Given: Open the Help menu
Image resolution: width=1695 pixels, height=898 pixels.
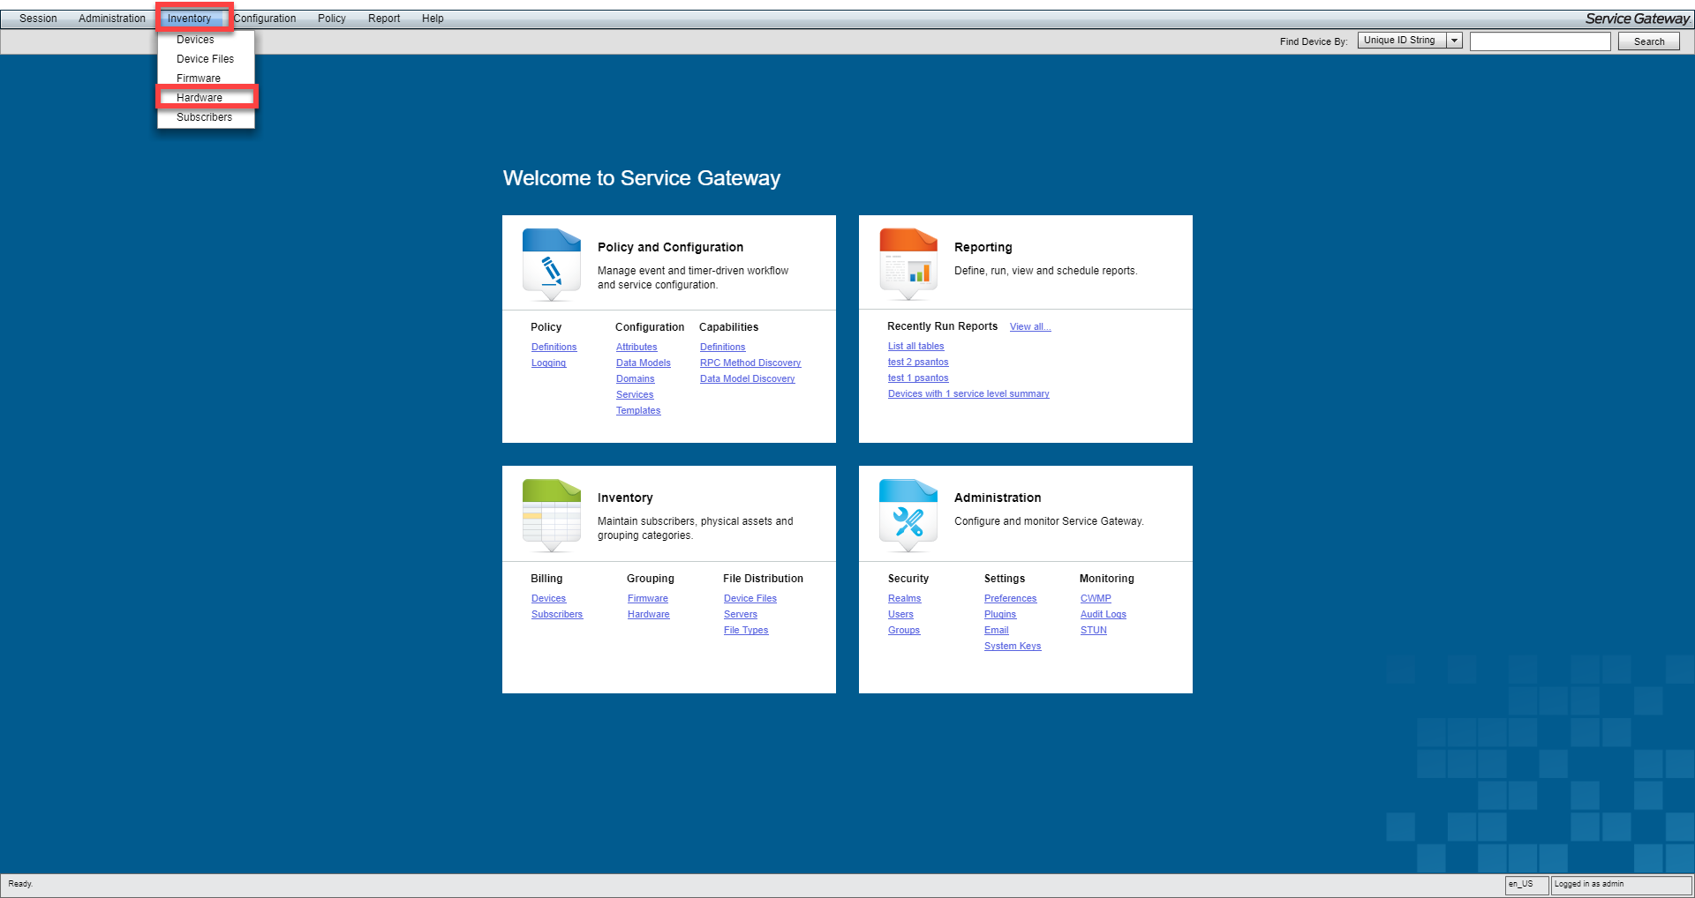Looking at the screenshot, I should (x=433, y=19).
